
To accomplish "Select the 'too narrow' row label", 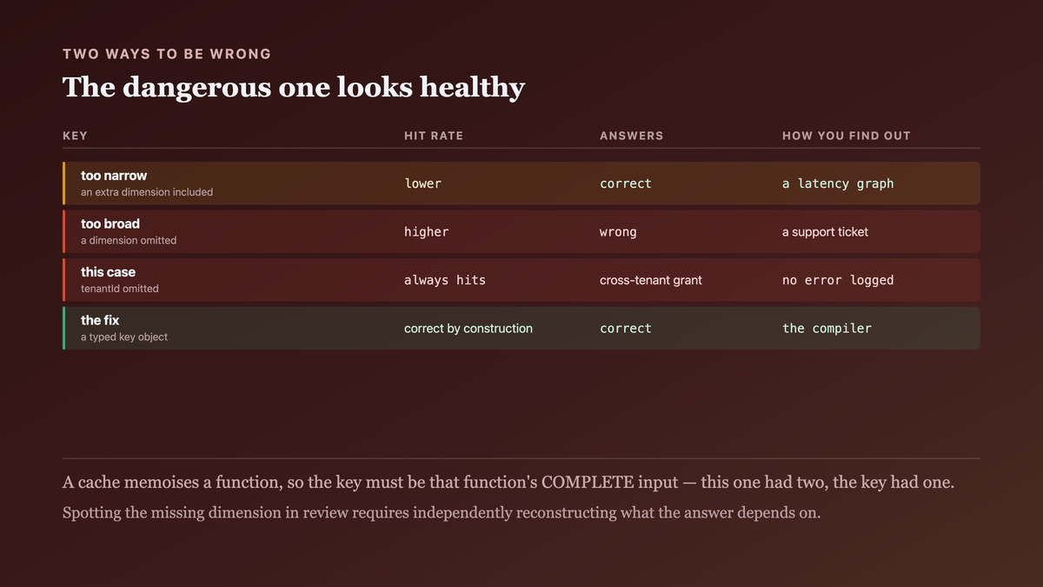I will tap(114, 176).
